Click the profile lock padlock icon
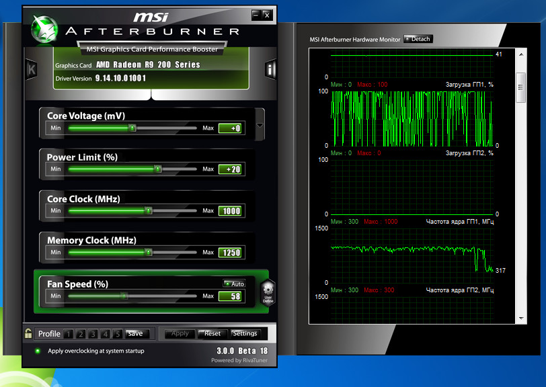The image size is (546, 387). 28,333
